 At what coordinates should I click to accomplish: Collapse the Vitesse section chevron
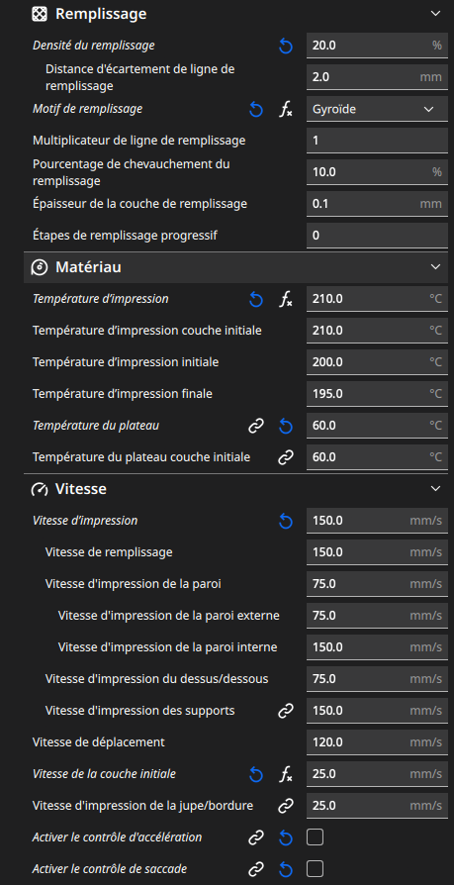(x=435, y=489)
